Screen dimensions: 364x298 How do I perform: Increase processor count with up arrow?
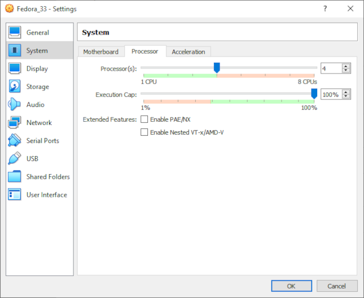346,66
